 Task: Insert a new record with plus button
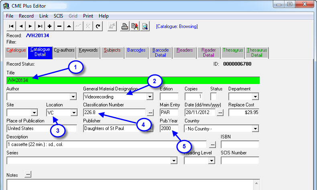click(50, 26)
